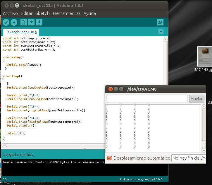Minimize the Arduino sketch window
Viewport: 212px width, 185px height.
coord(12,6)
